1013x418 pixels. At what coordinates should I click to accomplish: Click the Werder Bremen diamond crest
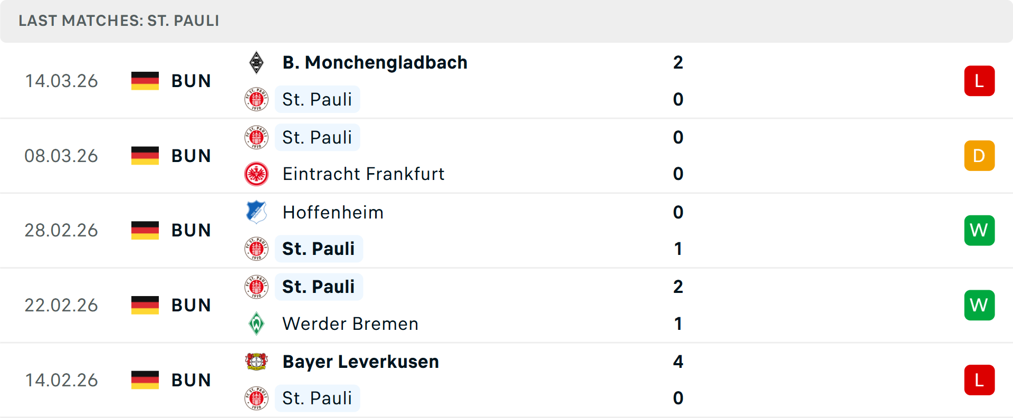256,324
